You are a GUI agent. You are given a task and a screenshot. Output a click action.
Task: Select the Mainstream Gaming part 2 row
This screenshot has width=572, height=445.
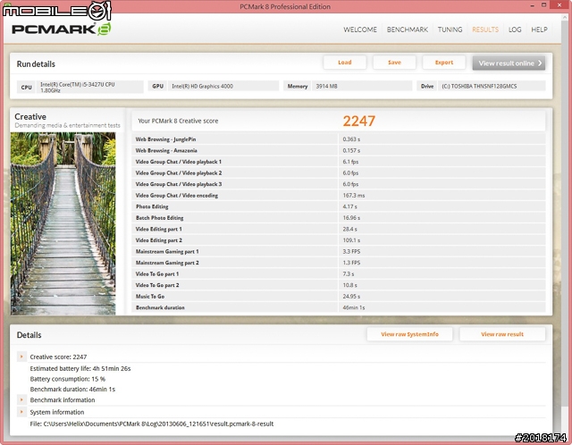coord(338,263)
